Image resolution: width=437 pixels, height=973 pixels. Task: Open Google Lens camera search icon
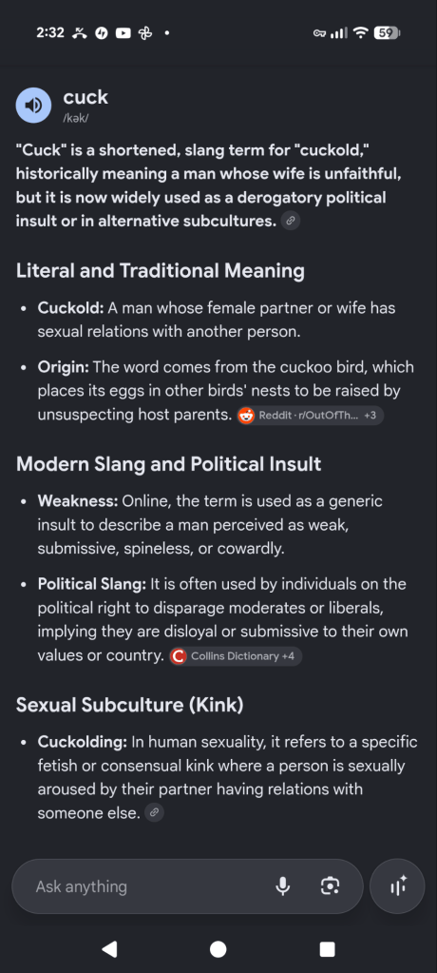[330, 886]
